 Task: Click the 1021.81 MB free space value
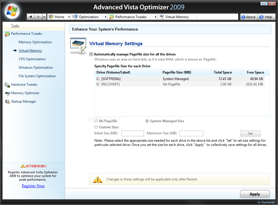tap(254, 84)
